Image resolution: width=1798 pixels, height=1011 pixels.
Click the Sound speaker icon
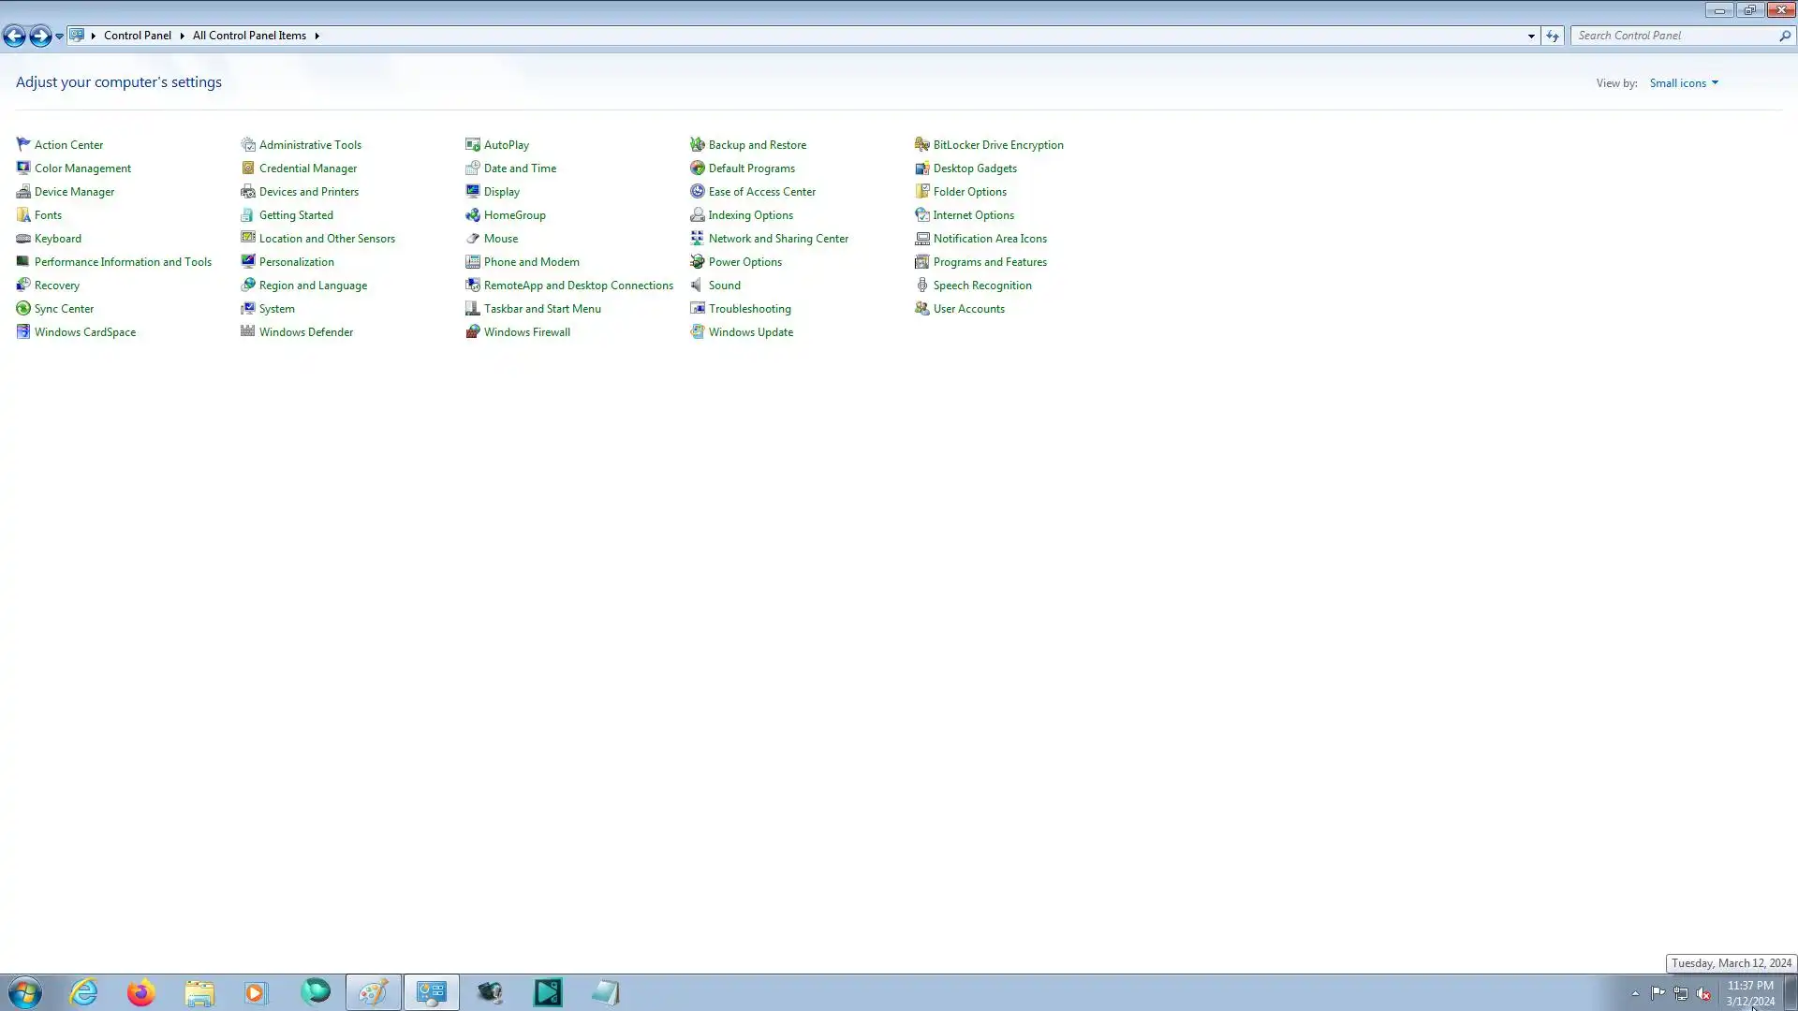pyautogui.click(x=697, y=286)
